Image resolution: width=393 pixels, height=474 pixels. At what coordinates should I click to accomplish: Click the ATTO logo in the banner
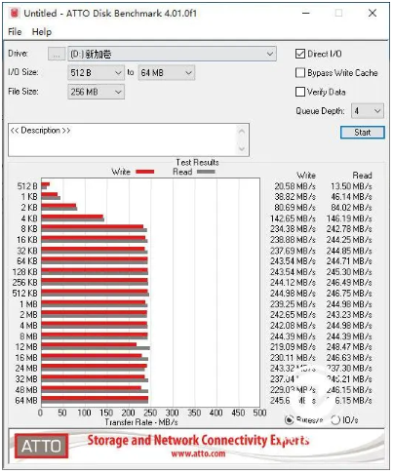(x=41, y=446)
